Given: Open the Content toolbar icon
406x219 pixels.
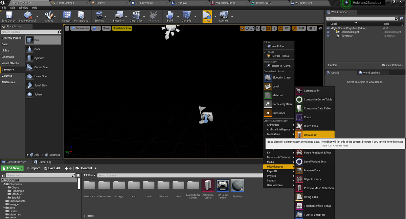Looking at the screenshot, I should click(x=67, y=16).
